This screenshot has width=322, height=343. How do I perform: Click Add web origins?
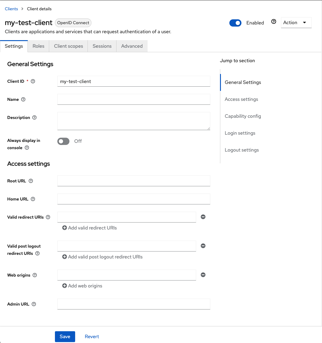point(82,286)
